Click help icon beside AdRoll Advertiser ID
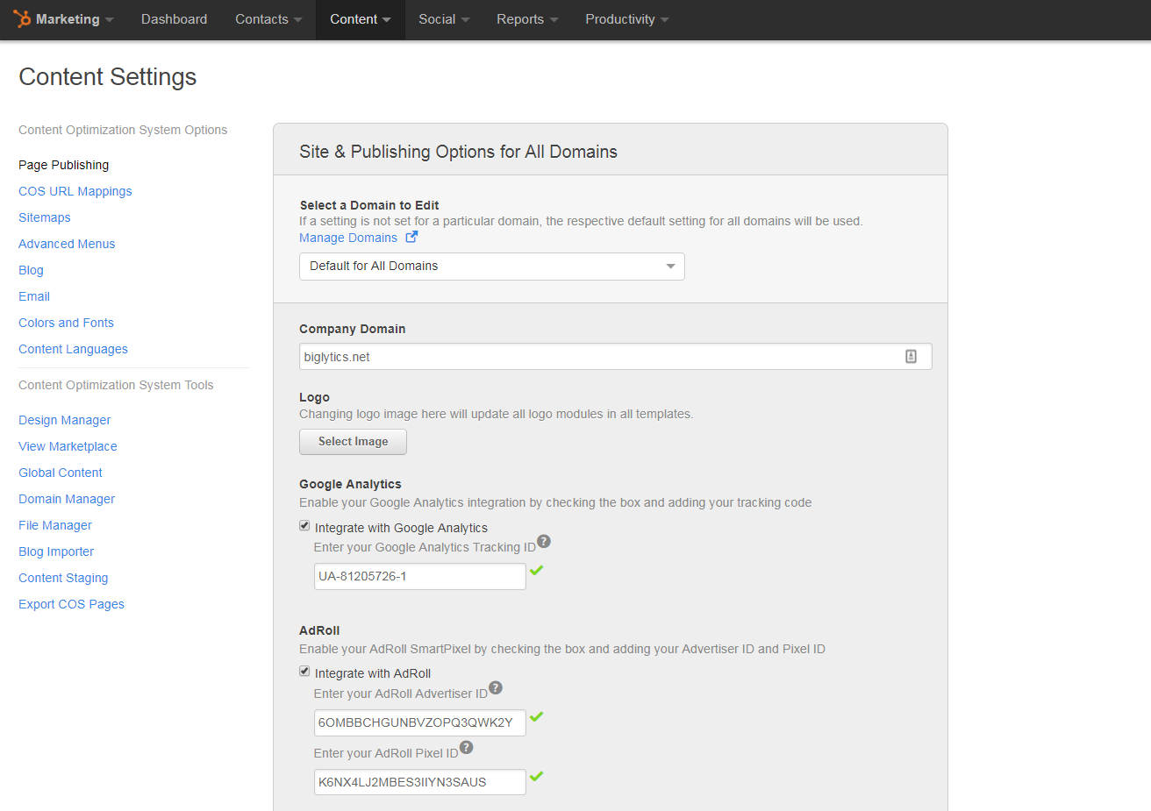Viewport: 1151px width, 811px height. (496, 687)
